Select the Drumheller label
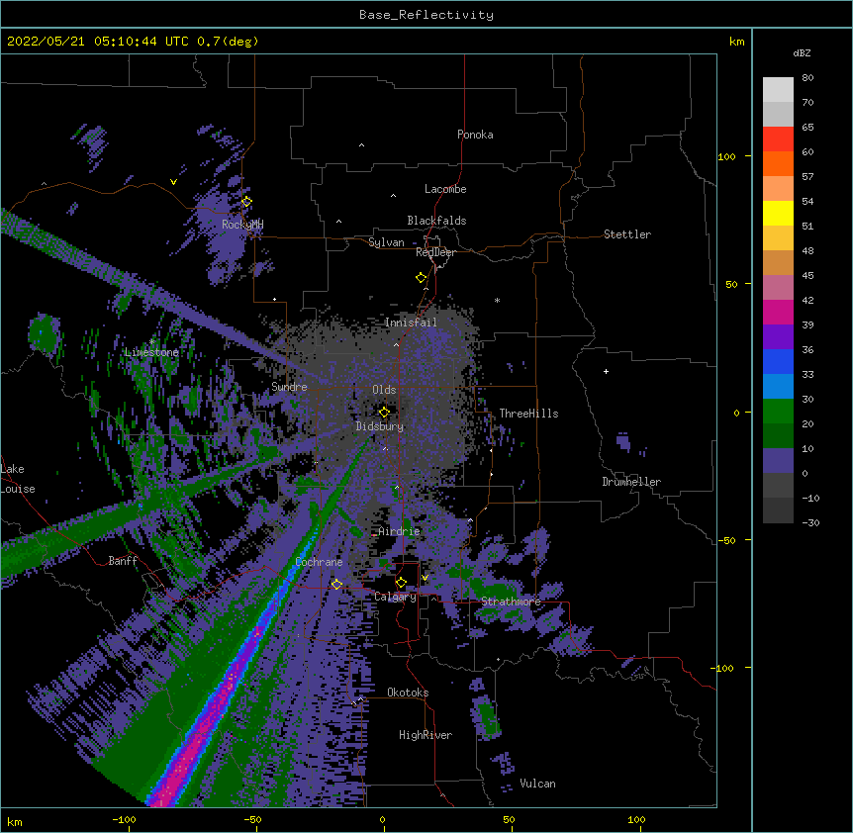Screen dimensions: 853x833 pyautogui.click(x=631, y=482)
